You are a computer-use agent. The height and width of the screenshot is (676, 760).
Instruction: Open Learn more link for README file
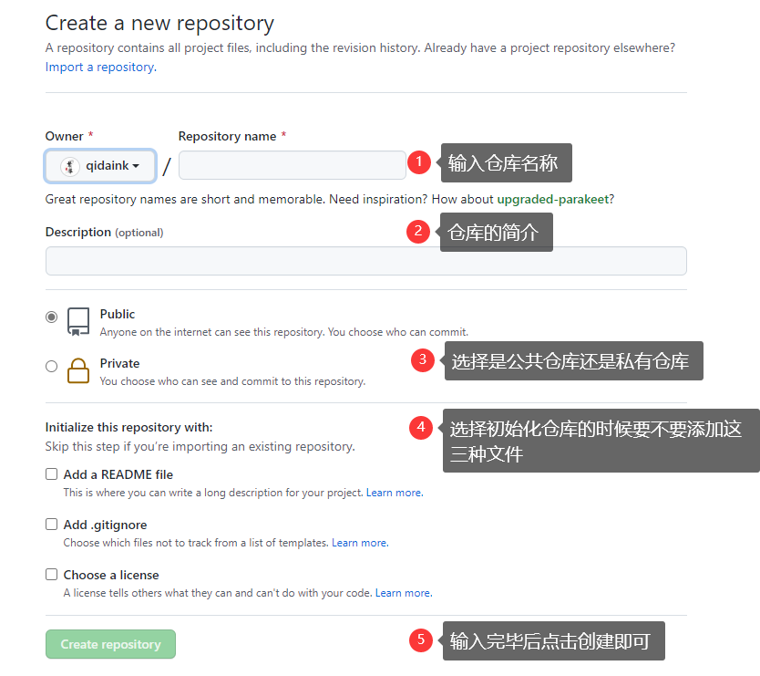pos(394,493)
